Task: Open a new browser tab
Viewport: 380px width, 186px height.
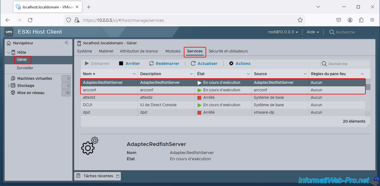Action: coord(88,7)
